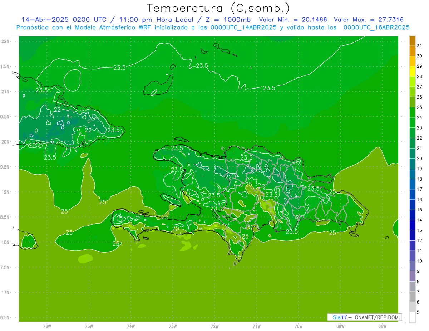The image size is (429, 331).
Task: Click the "70W" longitude axis label
Action: [299, 326]
